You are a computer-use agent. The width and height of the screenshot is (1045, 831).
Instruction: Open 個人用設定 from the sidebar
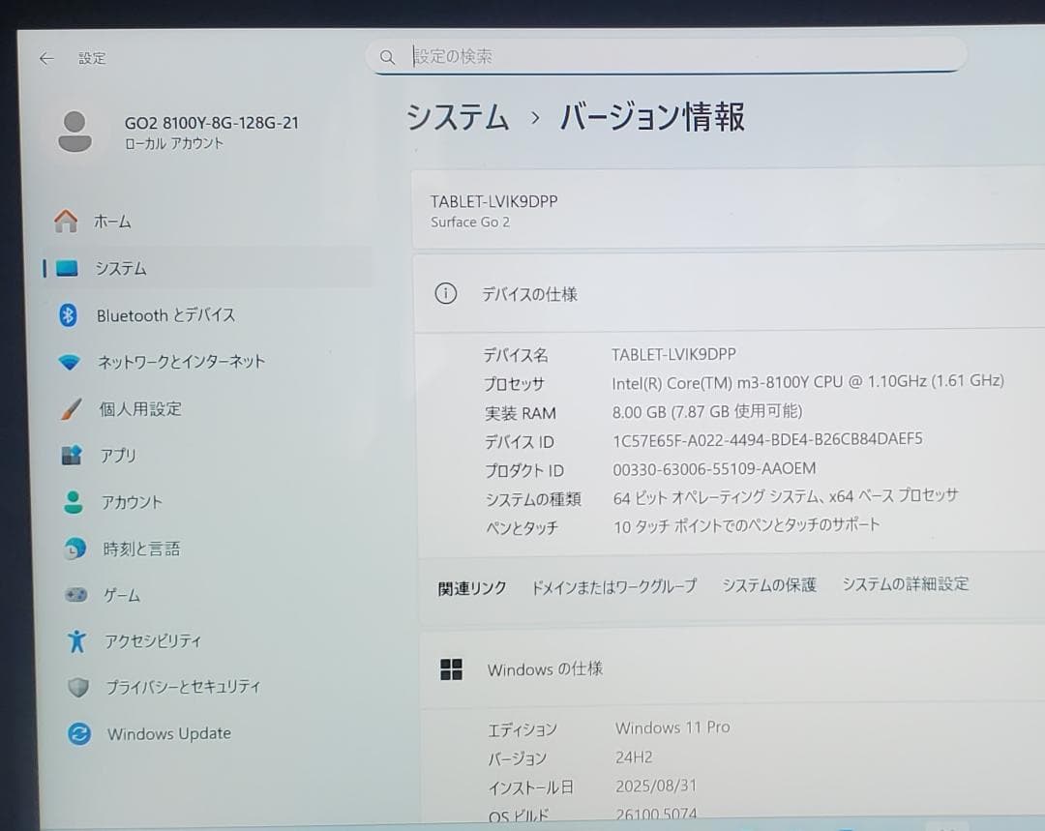point(141,408)
